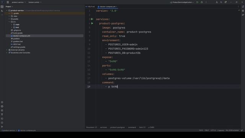
Task: Close the docker-compose.yml tab
Action: 116,7
